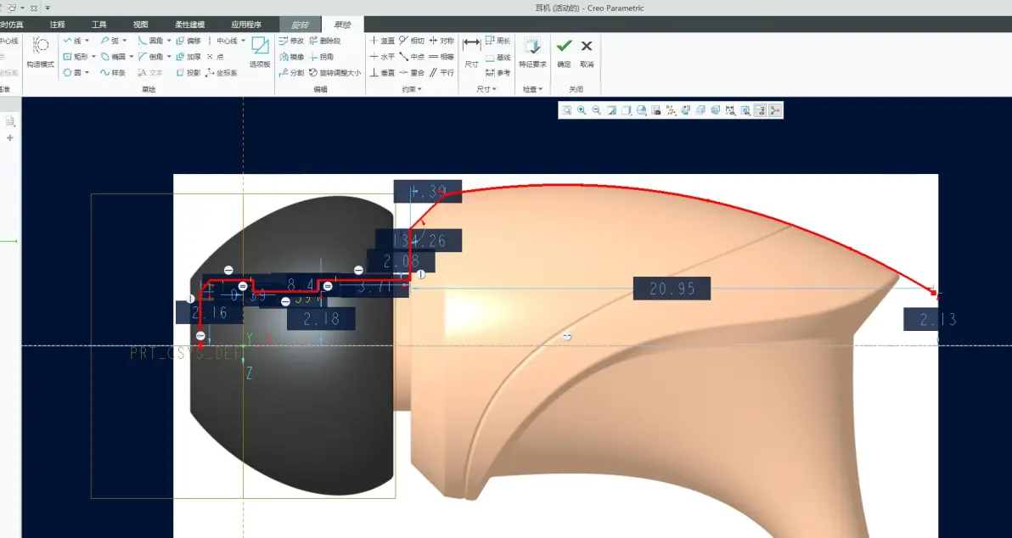Select the 尺寸 dimension tool
The height and width of the screenshot is (538, 1012).
coord(472,53)
